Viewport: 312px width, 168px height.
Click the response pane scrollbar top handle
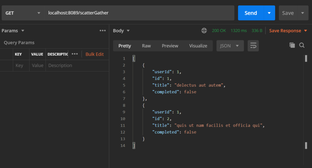306,58
